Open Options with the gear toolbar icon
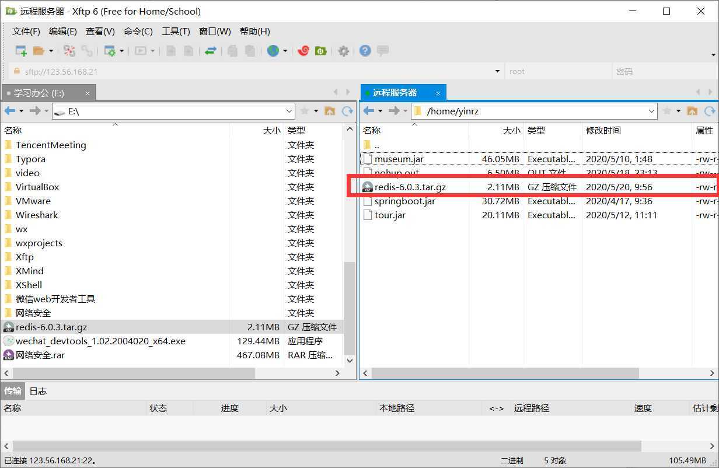Image resolution: width=719 pixels, height=468 pixels. tap(343, 51)
